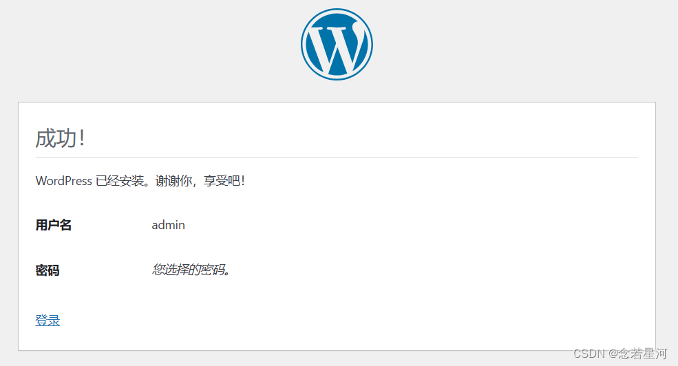Click the 'WordPress 已经安装。谢谢你，享受吧!' message
The height and width of the screenshot is (366, 678).
tap(140, 181)
